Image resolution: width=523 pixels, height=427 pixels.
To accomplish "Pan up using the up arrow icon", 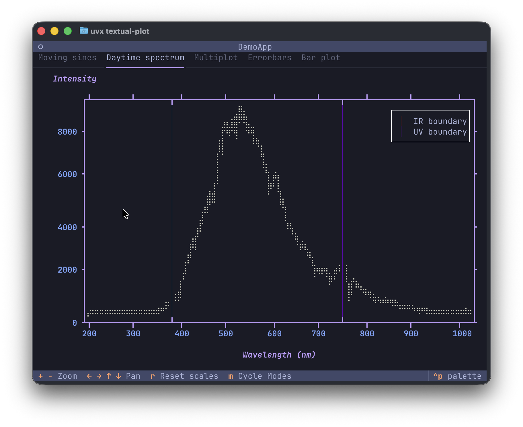I will coord(108,376).
